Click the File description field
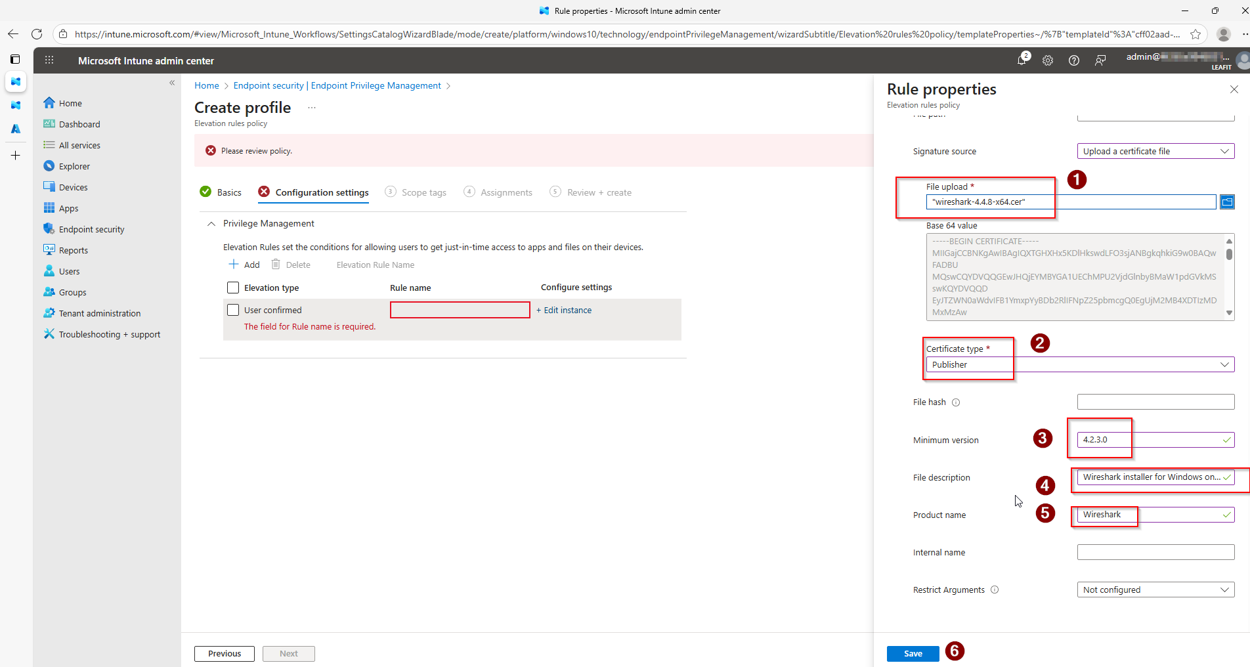This screenshot has width=1250, height=667. coord(1155,477)
